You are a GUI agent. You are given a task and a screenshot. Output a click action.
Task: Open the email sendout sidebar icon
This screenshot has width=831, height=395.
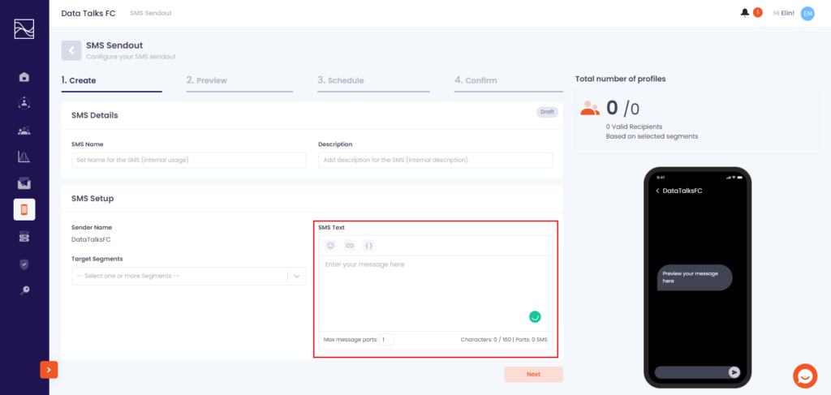pos(24,183)
